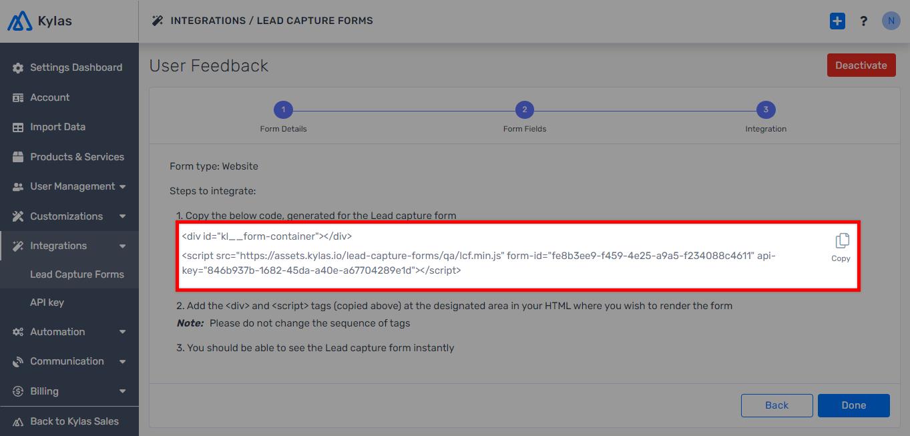Expand the Customizations menu arrow

[x=122, y=216]
